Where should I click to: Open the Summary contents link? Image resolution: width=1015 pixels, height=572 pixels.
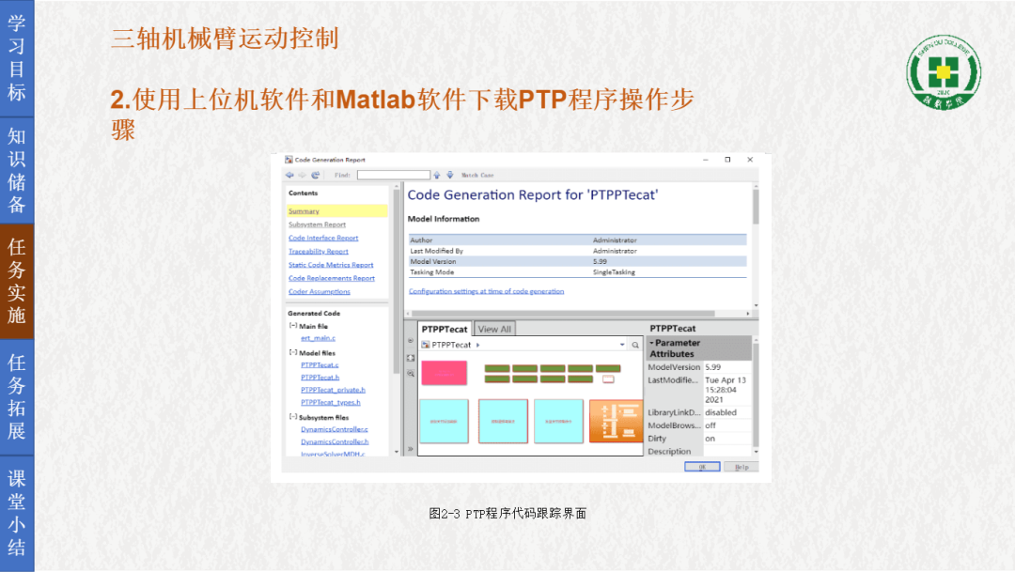pos(304,211)
